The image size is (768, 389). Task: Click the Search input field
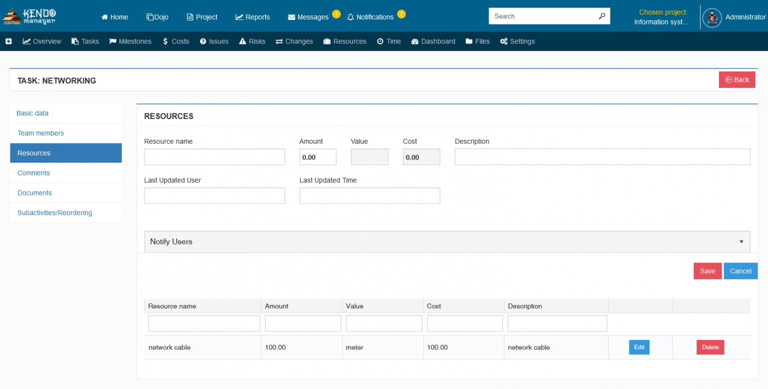coord(542,16)
